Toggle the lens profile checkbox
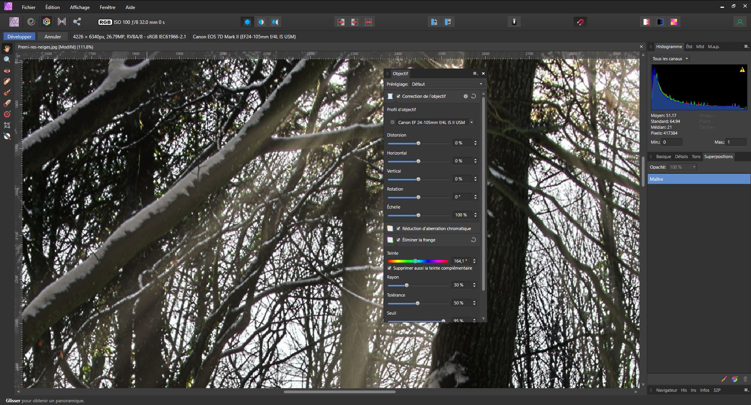Screen dimensions: 751x405 [x=393, y=122]
